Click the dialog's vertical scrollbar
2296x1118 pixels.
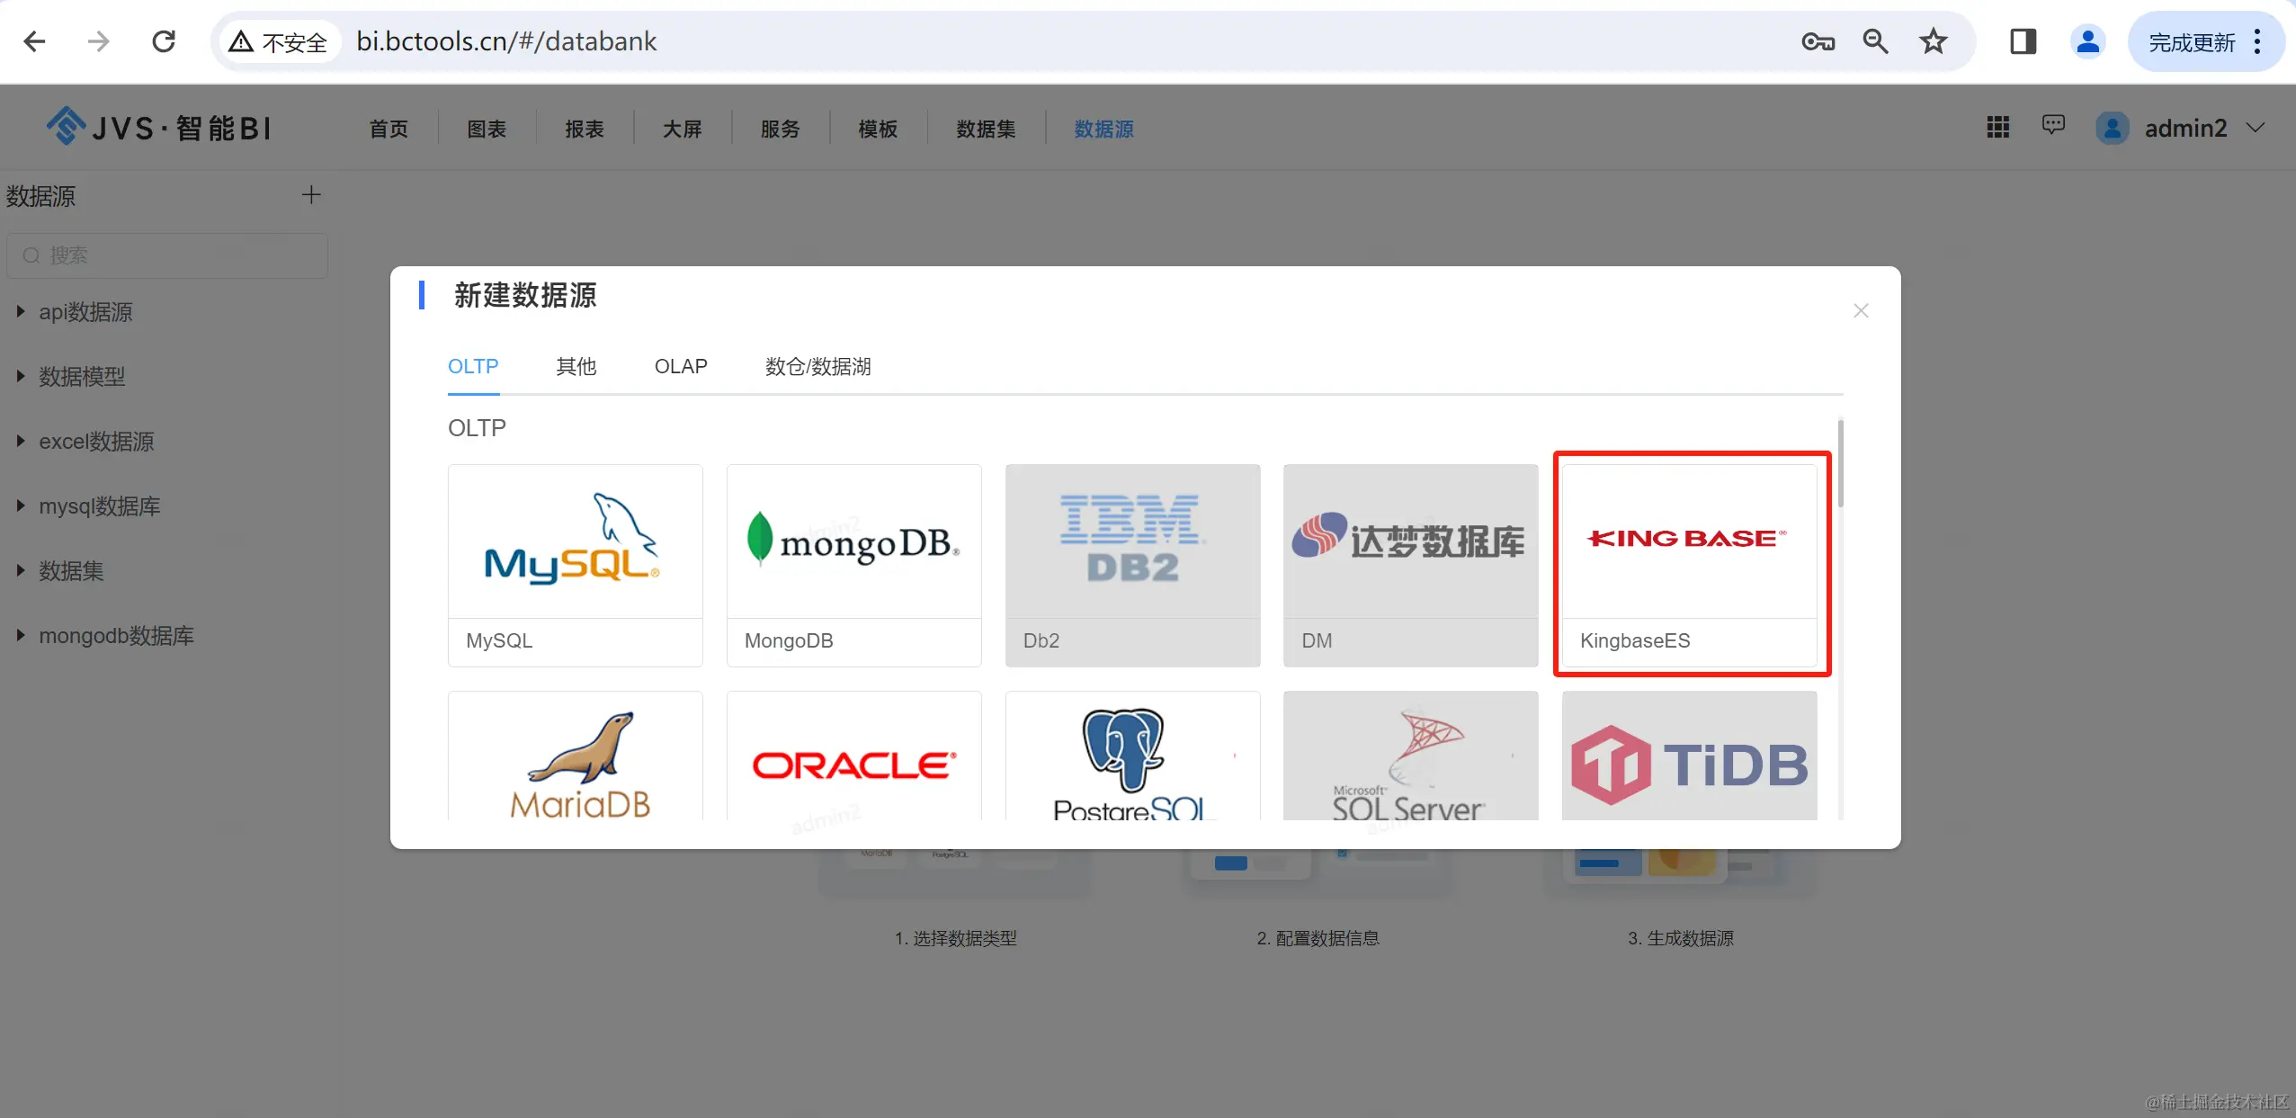pos(1840,464)
